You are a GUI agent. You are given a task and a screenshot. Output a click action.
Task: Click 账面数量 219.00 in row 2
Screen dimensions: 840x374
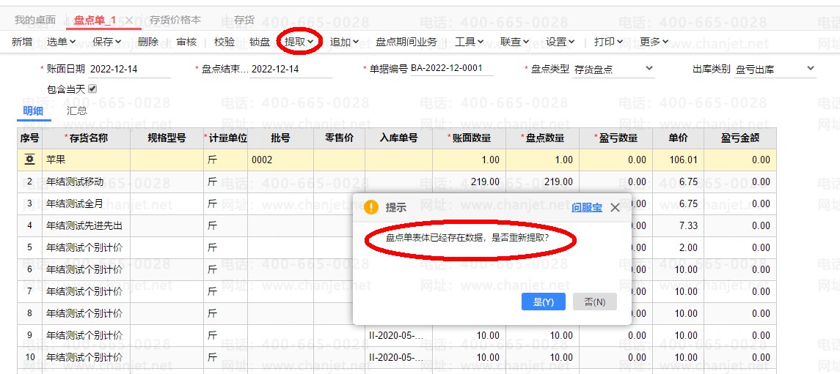pos(469,182)
